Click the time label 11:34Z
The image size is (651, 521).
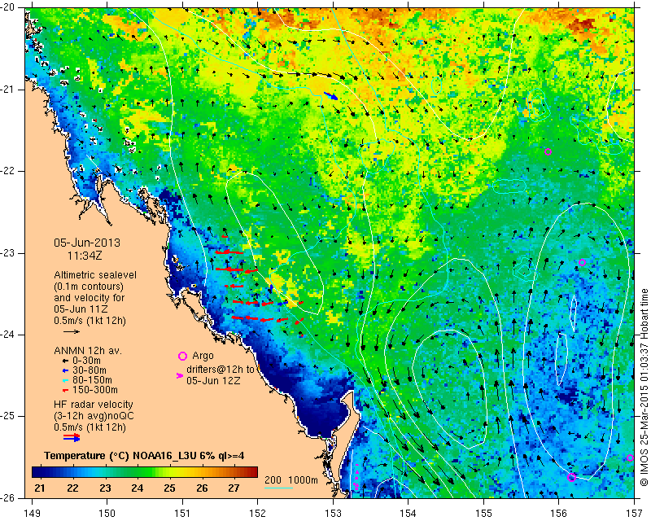click(85, 256)
